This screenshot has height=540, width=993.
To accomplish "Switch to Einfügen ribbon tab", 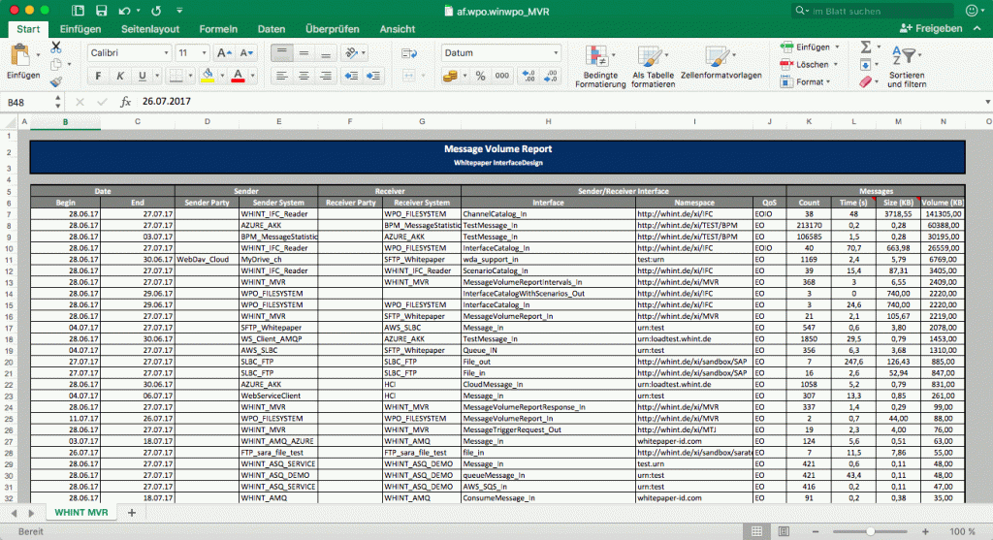I will [x=80, y=29].
